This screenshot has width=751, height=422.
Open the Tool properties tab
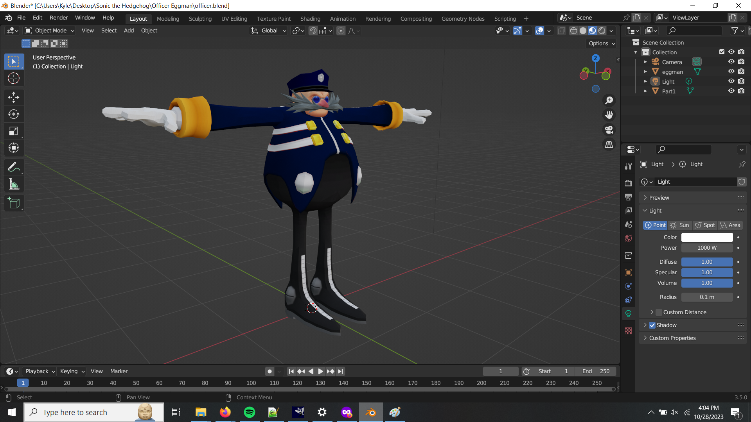[x=628, y=166]
